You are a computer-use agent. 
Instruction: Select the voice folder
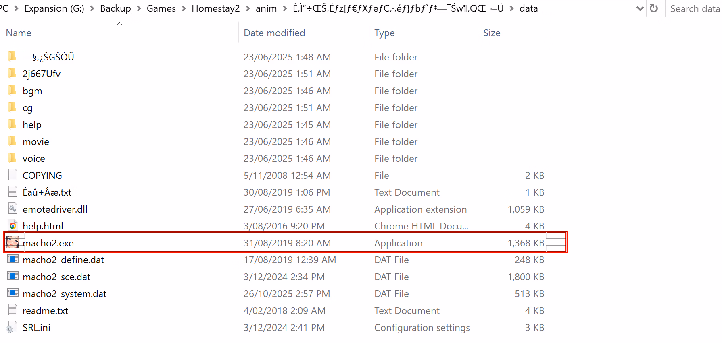34,159
